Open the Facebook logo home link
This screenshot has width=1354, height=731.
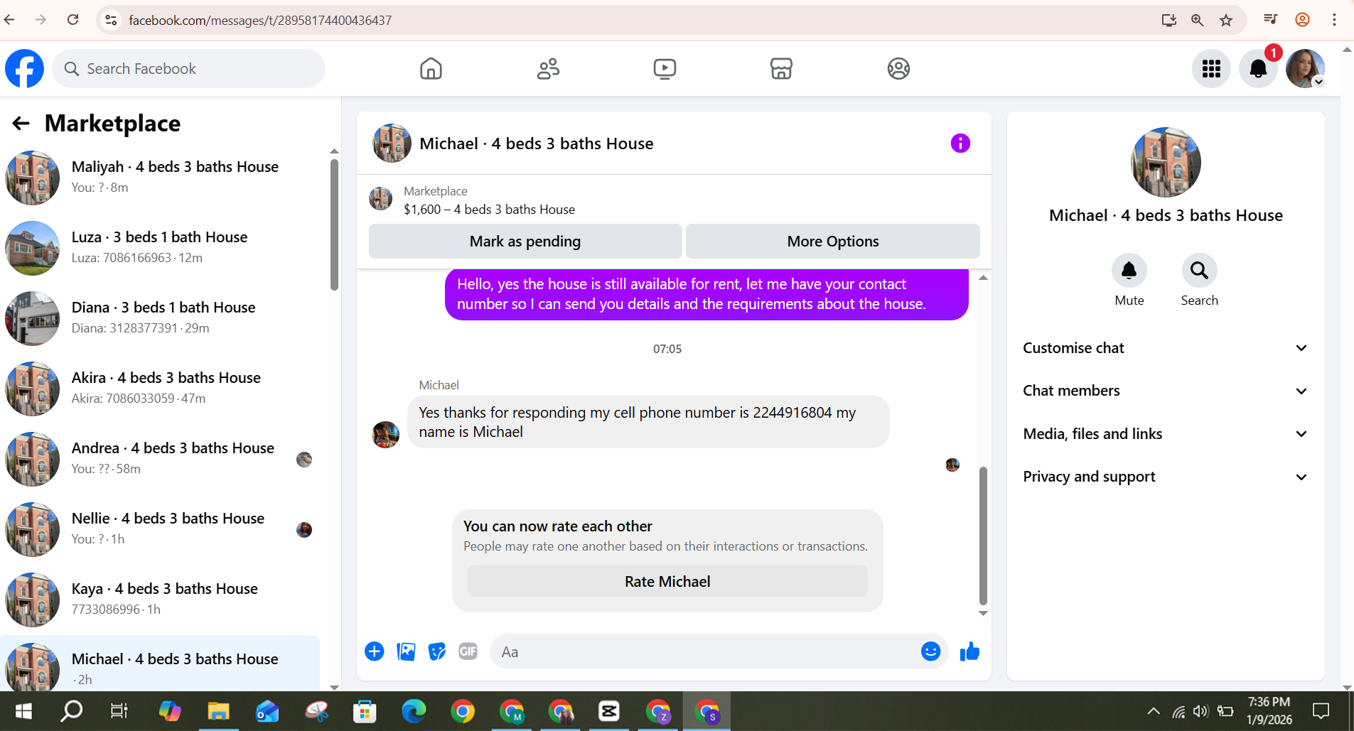[24, 69]
